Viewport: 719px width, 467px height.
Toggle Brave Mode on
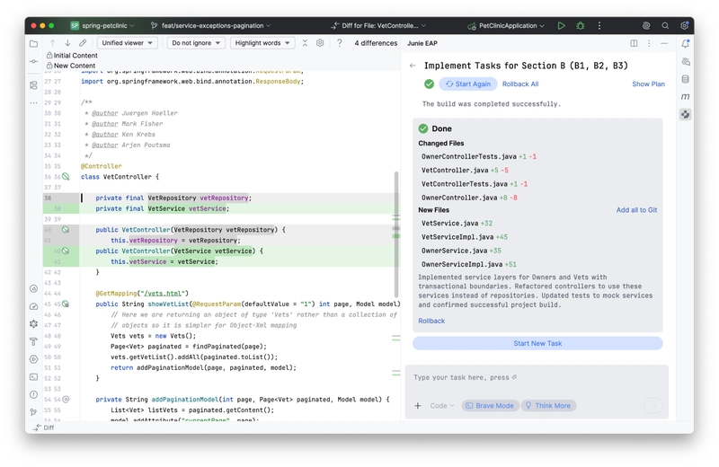click(491, 406)
